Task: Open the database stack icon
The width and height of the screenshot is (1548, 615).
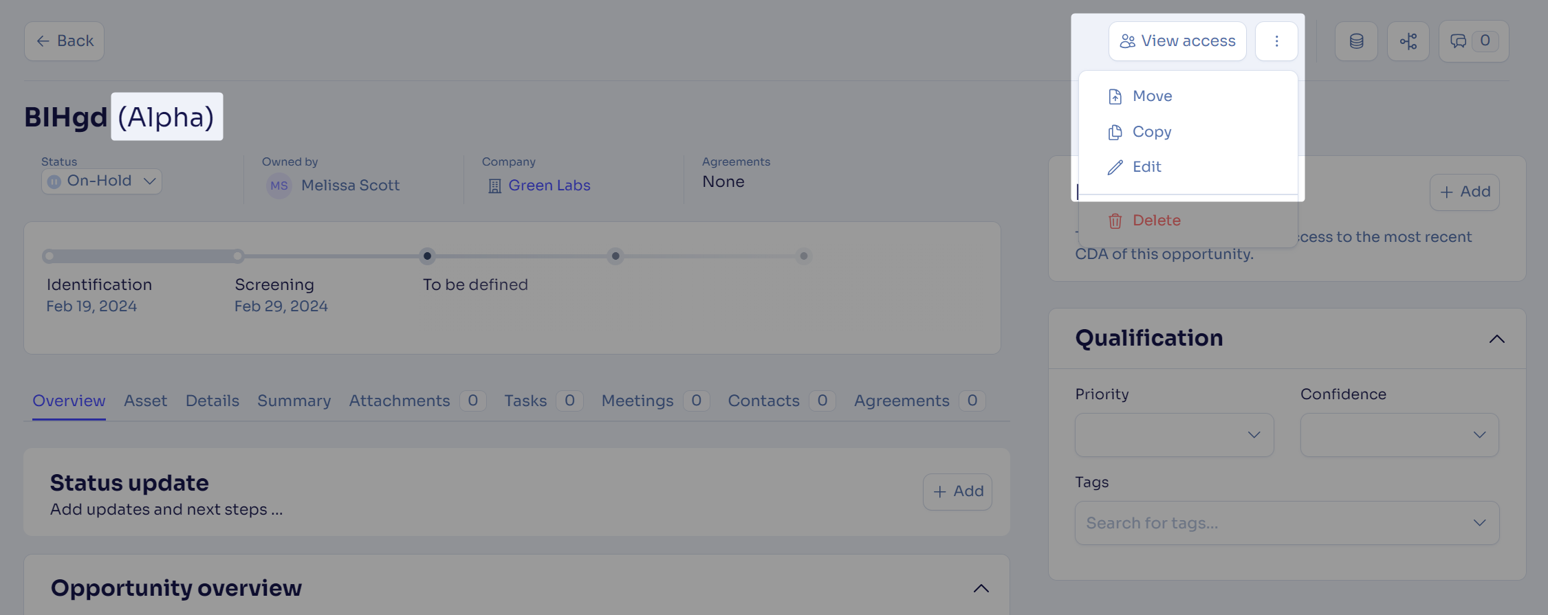Action: tap(1356, 41)
